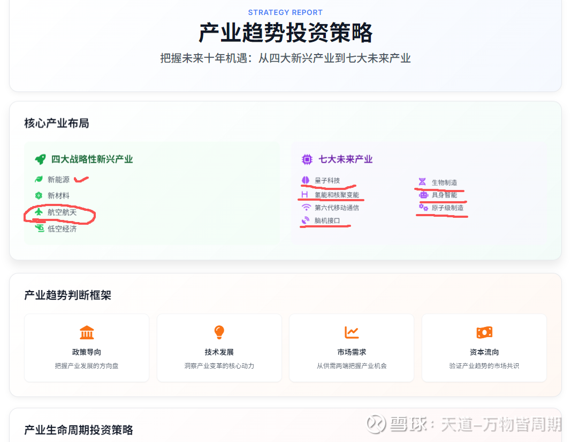The height and width of the screenshot is (442, 579).
Task: Select the 具身智能 text
Action: (445, 195)
